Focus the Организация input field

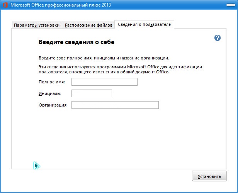point(115,105)
